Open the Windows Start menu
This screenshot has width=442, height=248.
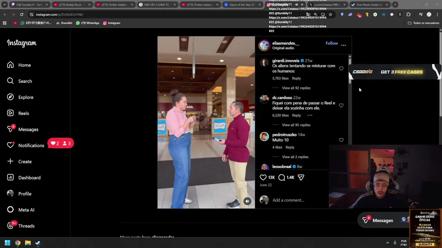[7, 243]
